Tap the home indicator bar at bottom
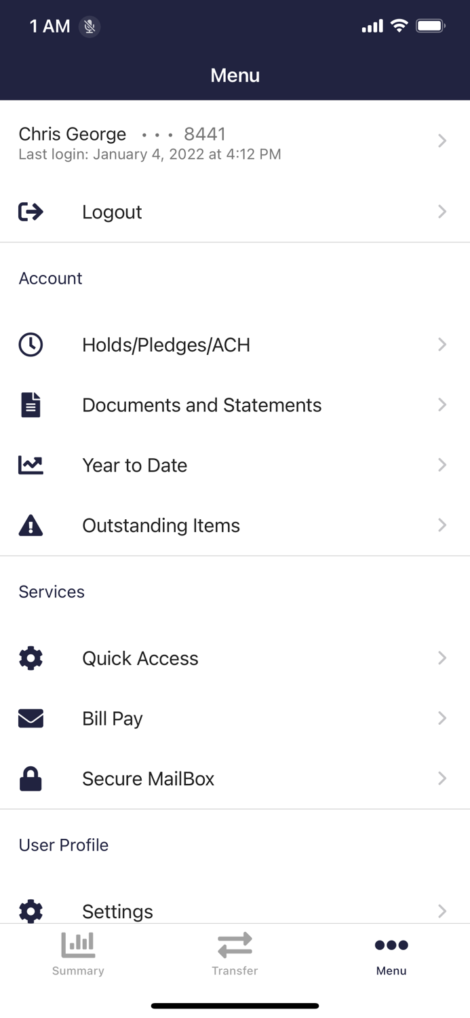470x1018 pixels. (235, 1005)
